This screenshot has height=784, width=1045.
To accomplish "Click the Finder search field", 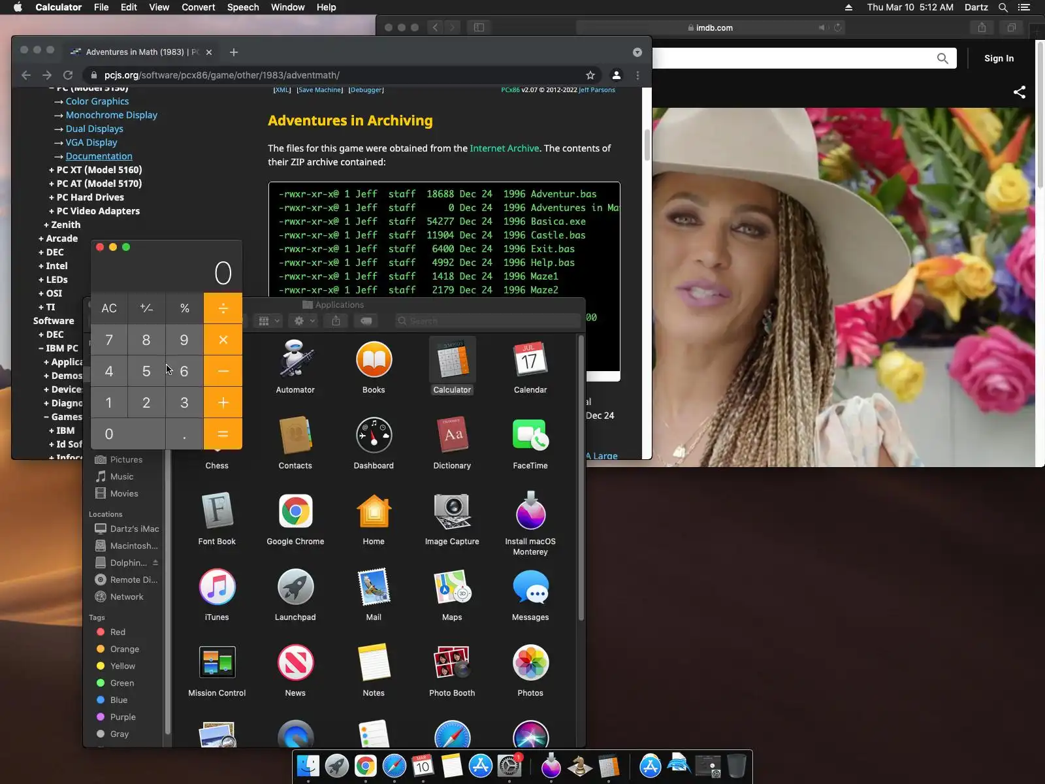I will 487,321.
